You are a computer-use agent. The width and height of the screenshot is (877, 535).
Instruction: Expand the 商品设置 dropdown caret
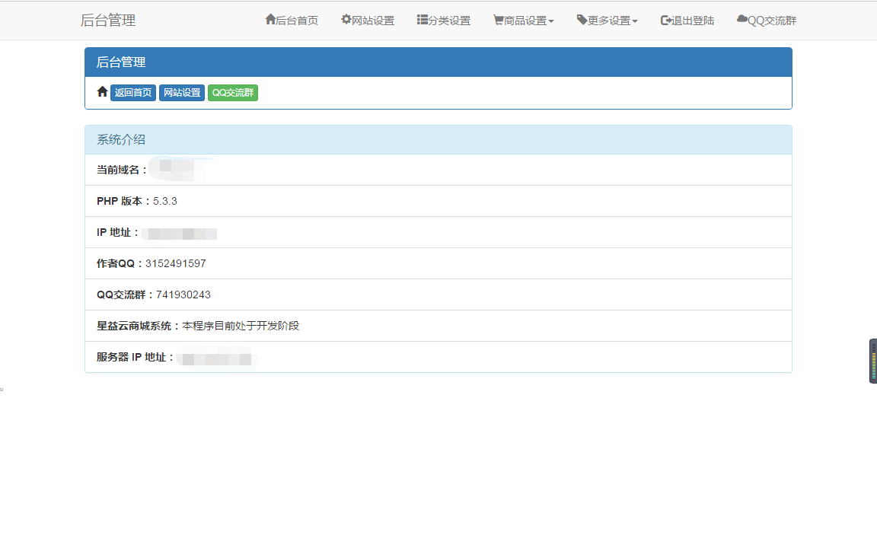coord(551,21)
